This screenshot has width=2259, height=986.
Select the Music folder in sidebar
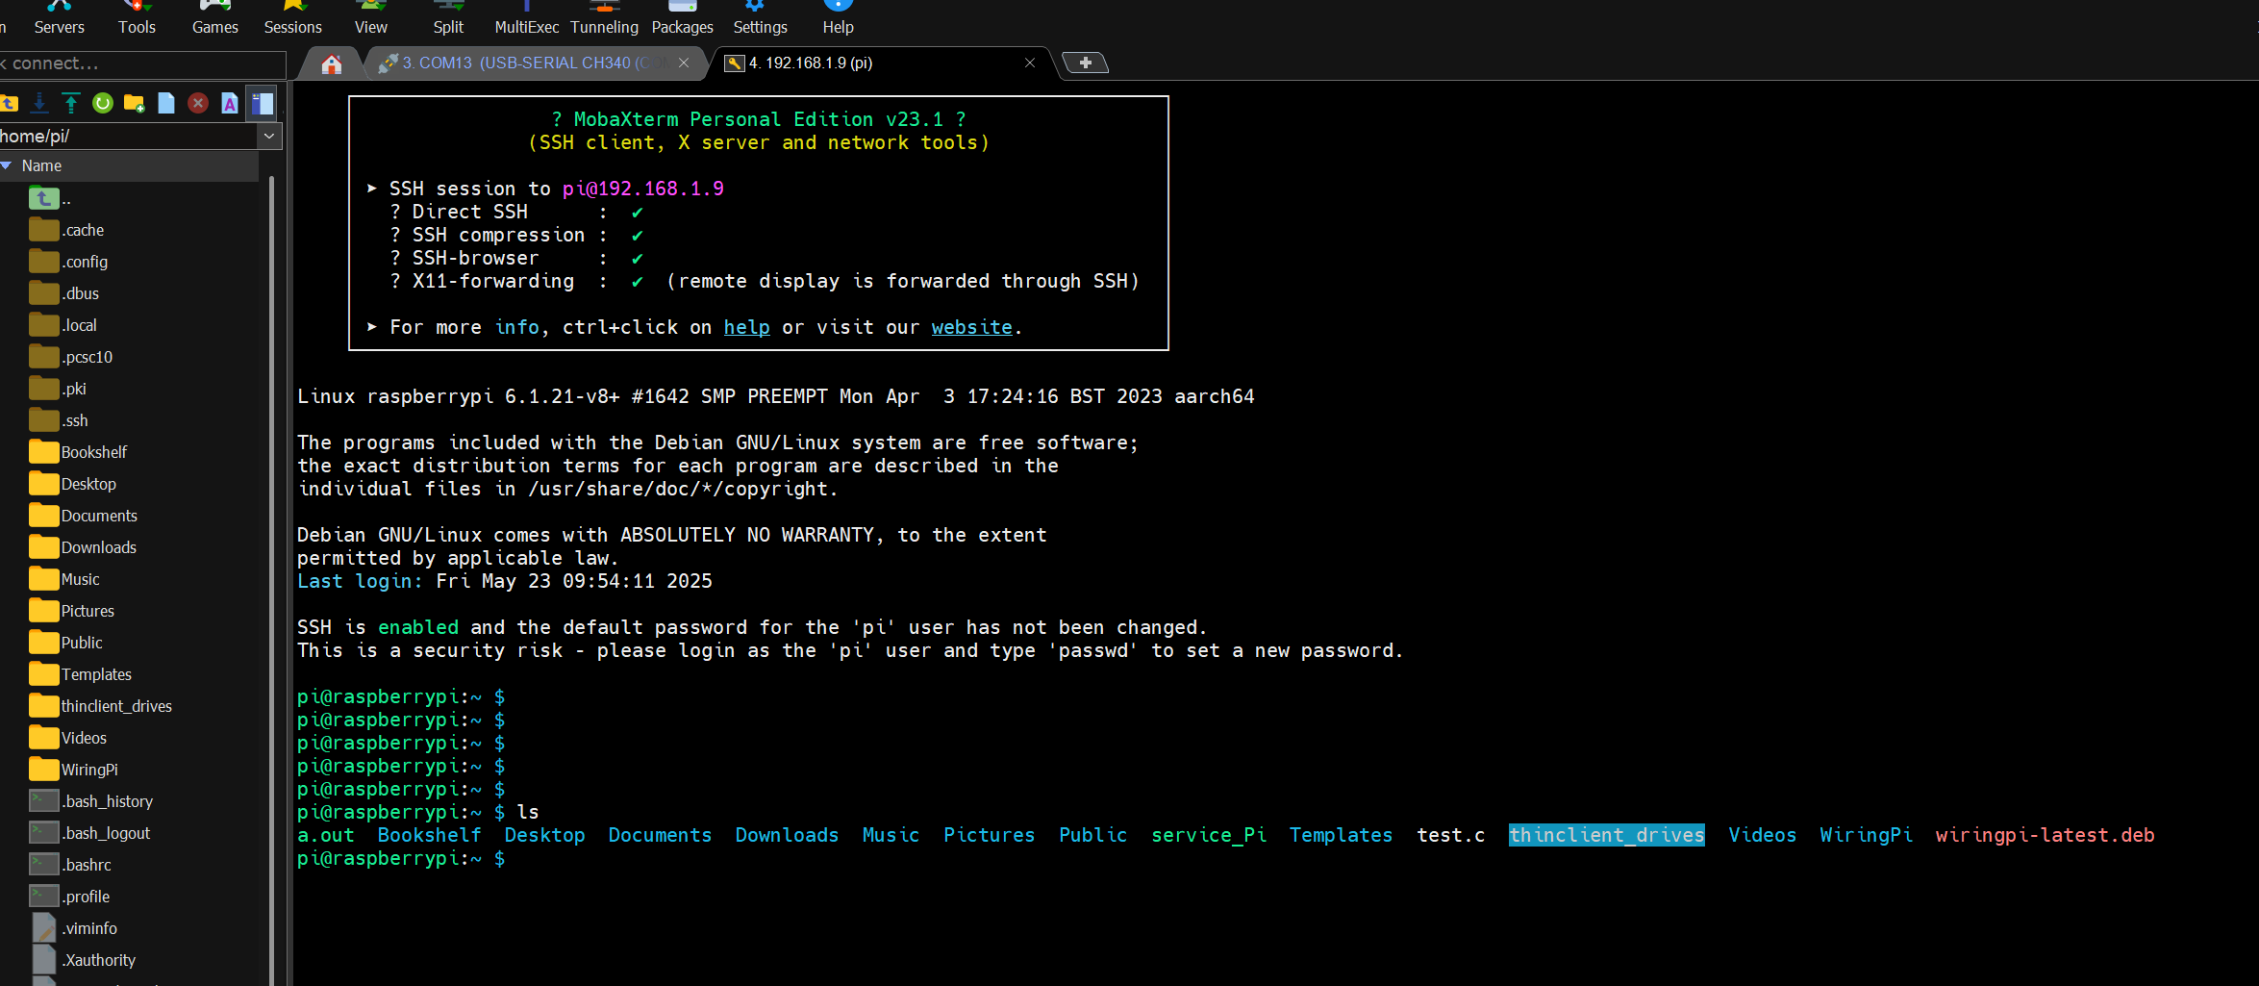(x=64, y=579)
